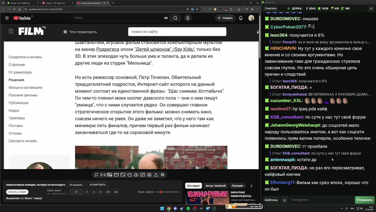This screenshot has height=212, width=376.
Task: Open Spotify from the taskbar
Action: 188,209
